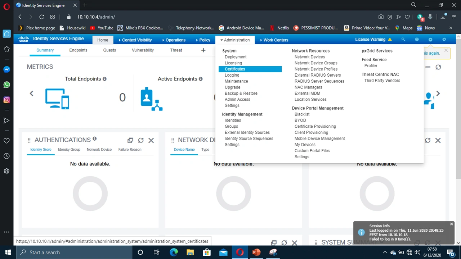
Task: Open the Plex home page bookmark
Action: [37, 28]
